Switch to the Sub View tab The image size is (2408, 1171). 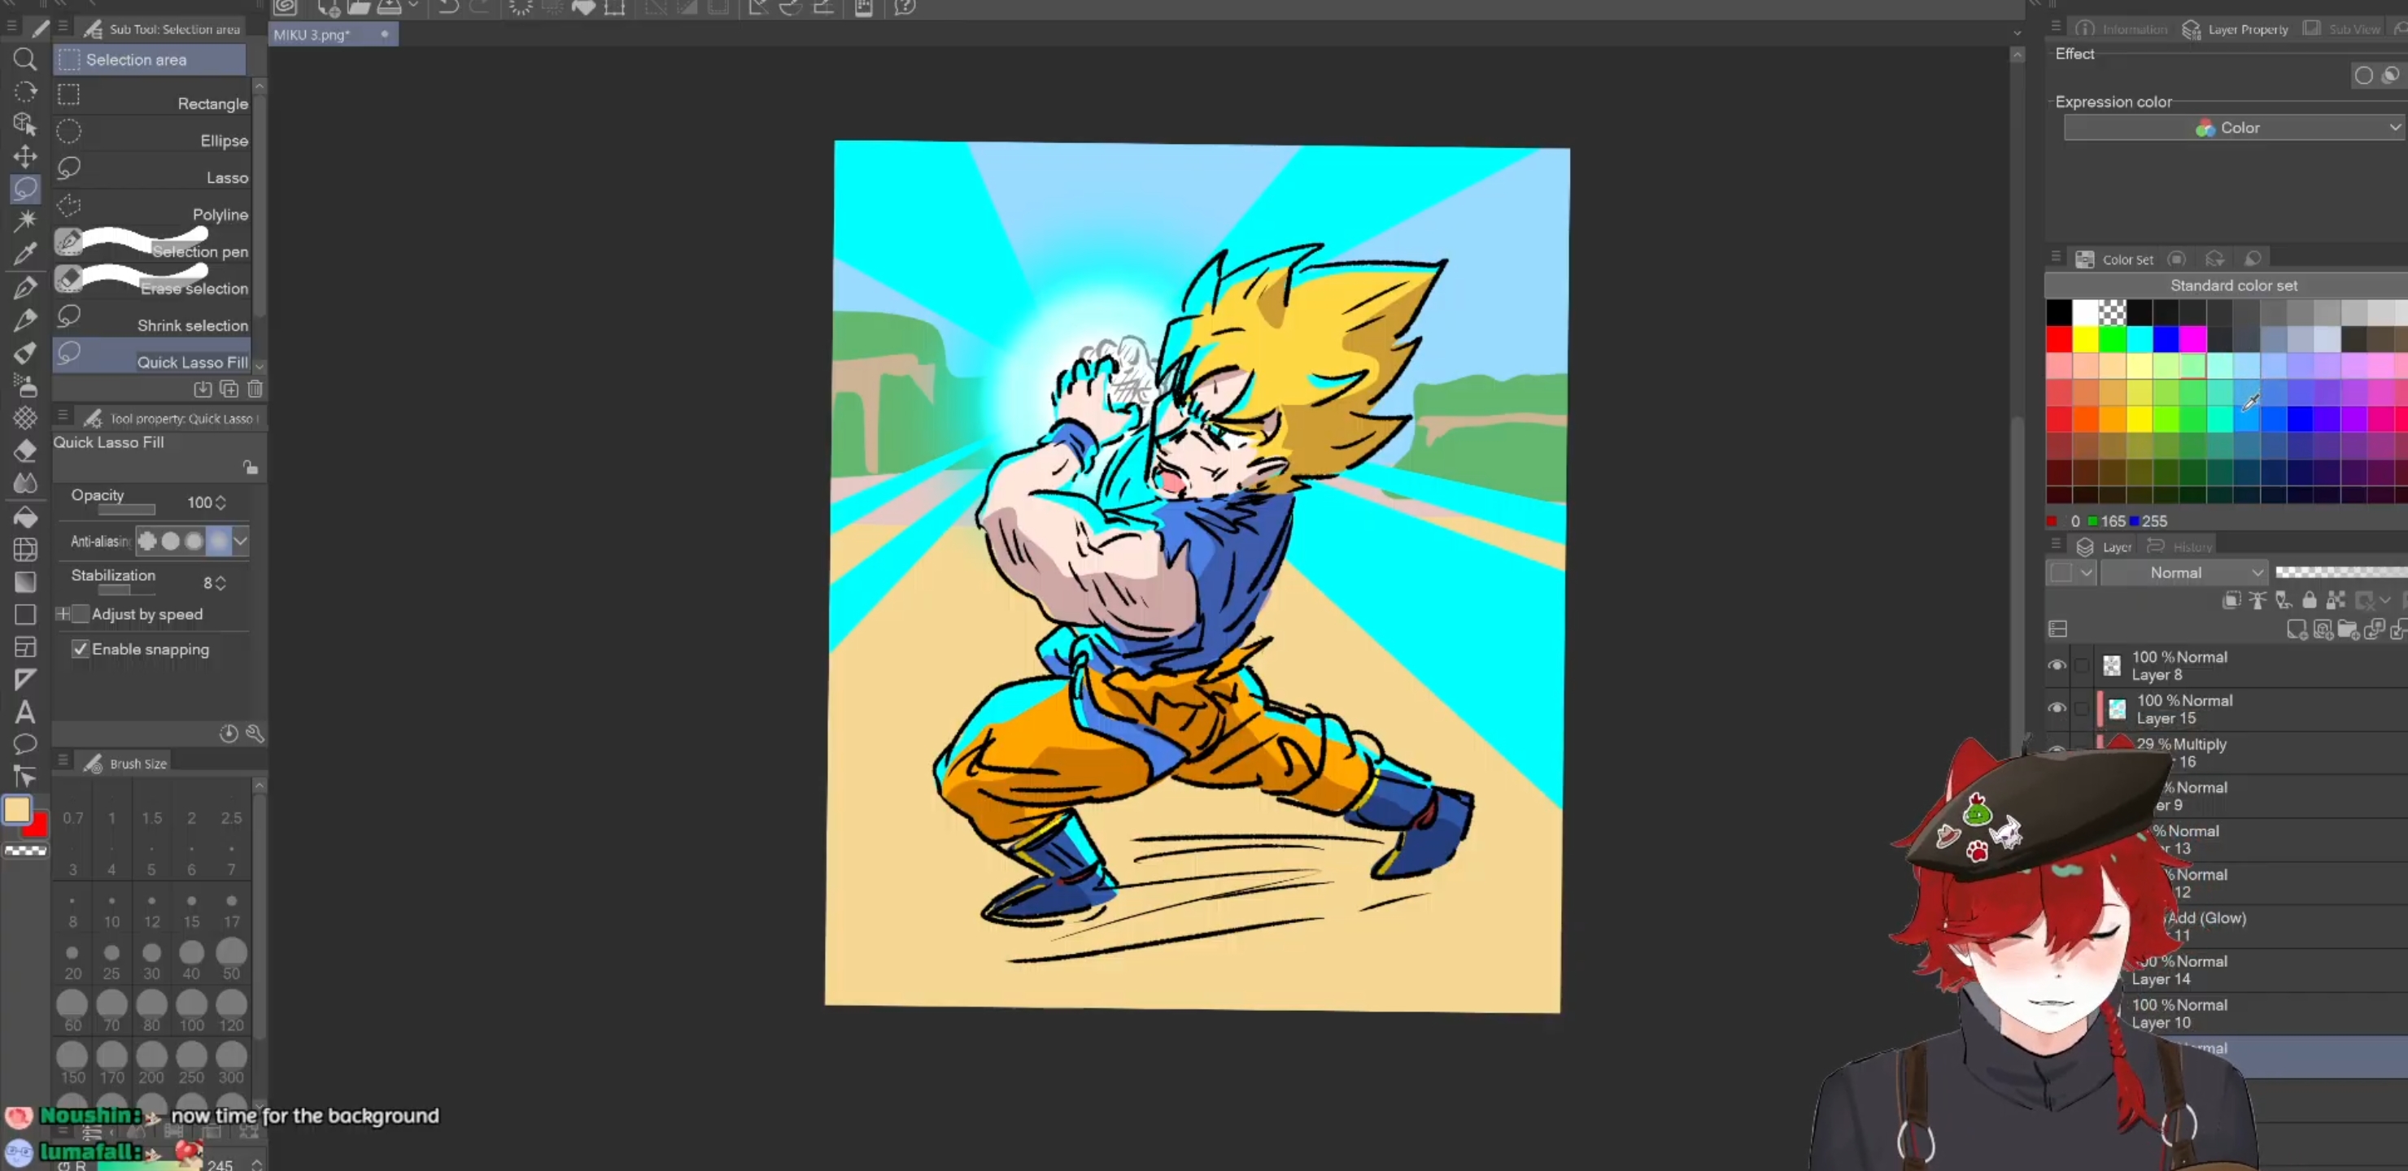2343,29
